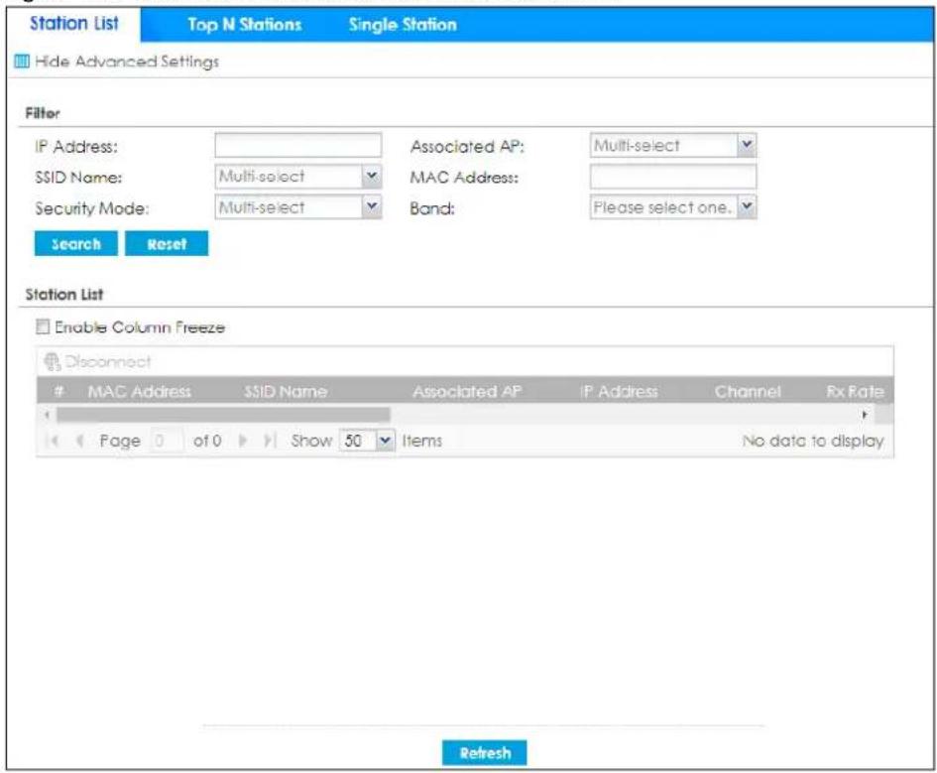Sort by IP Address column header
The height and width of the screenshot is (773, 937).
click(x=619, y=392)
